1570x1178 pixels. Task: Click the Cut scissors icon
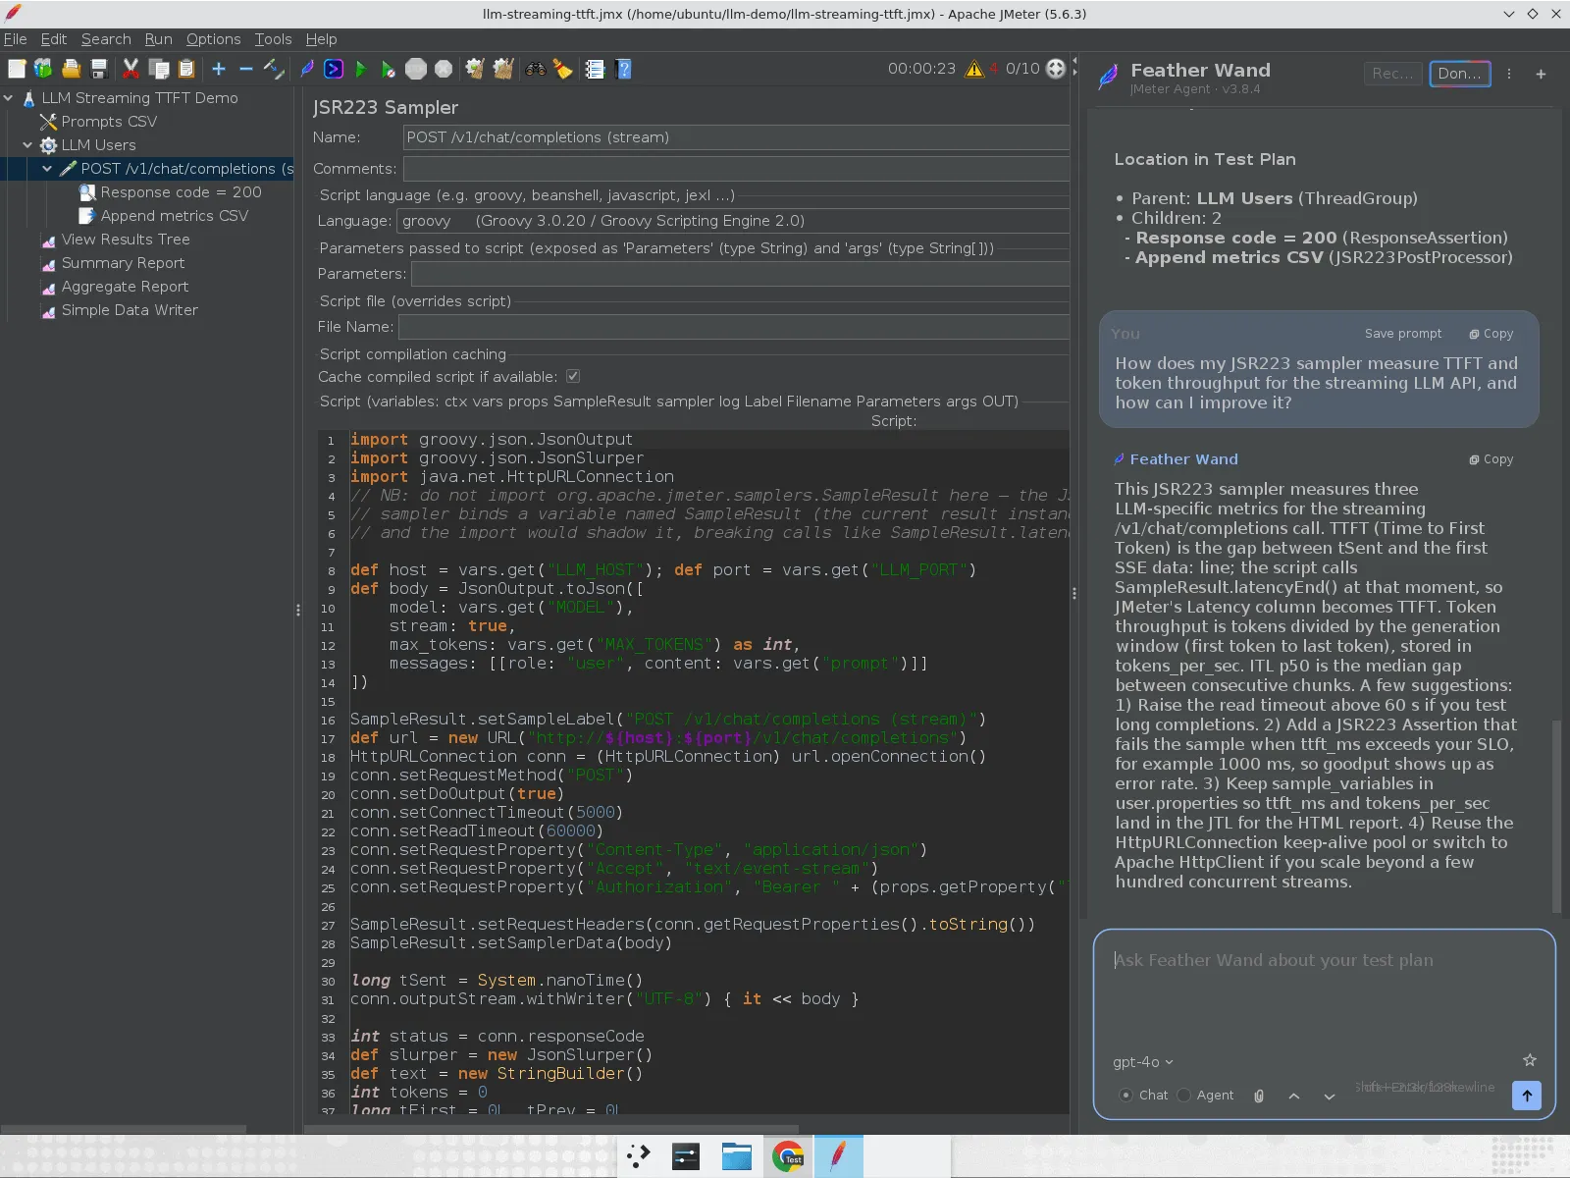point(131,69)
